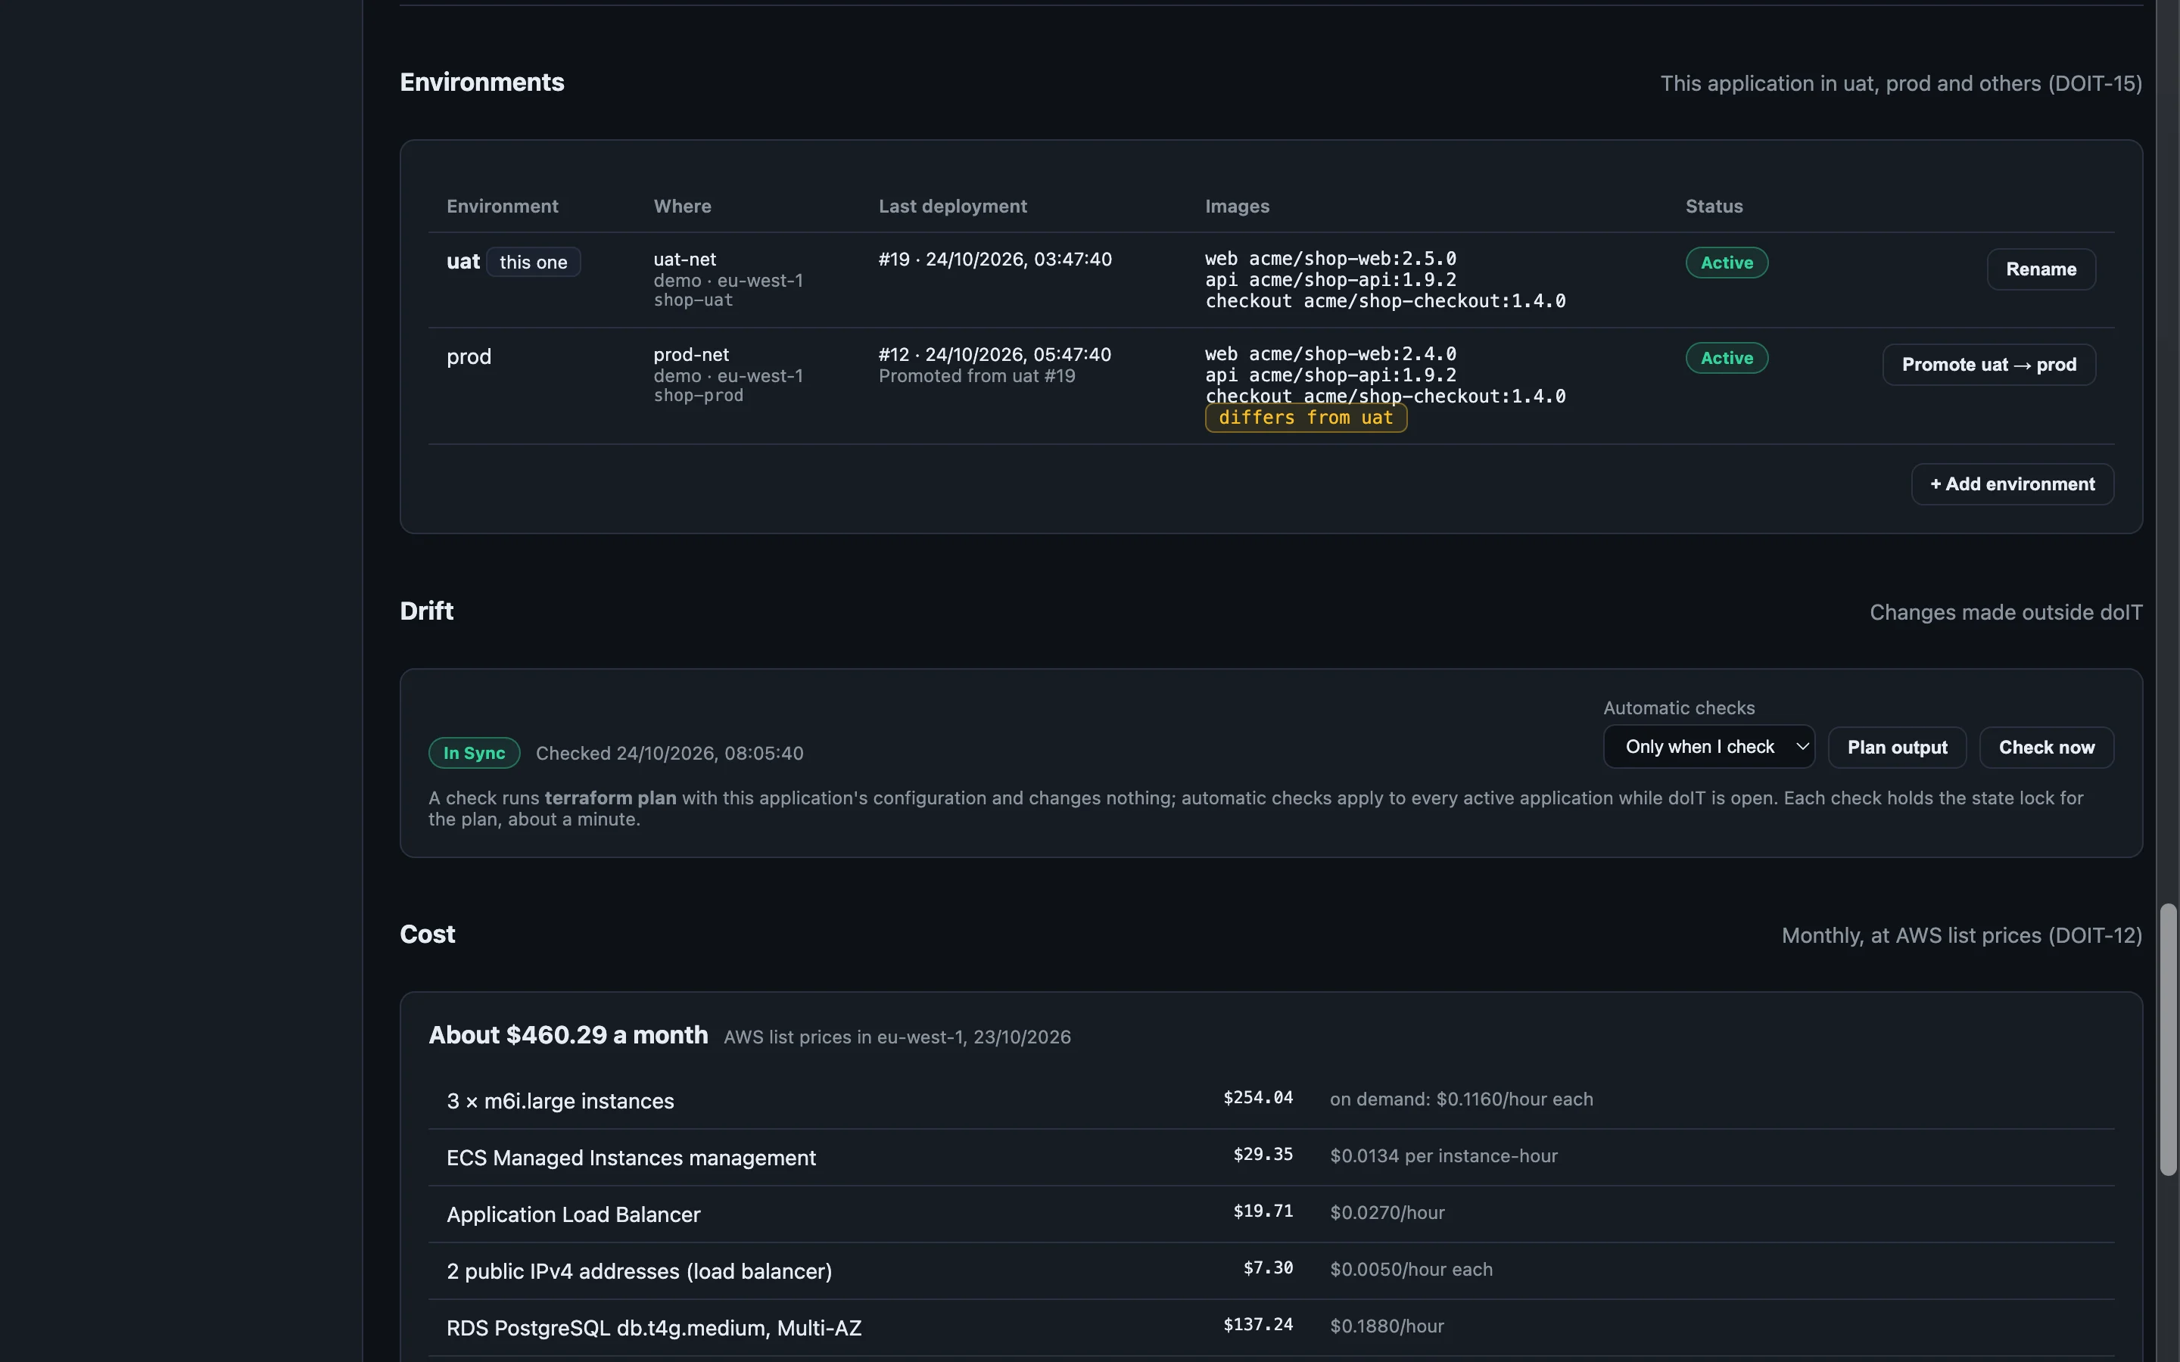Click the $137.24 cost value
This screenshot has width=2180, height=1362.
coord(1257,1325)
